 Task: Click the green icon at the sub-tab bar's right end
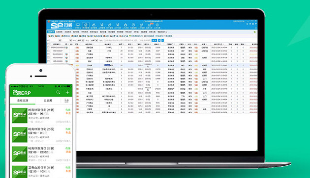(x=255, y=32)
